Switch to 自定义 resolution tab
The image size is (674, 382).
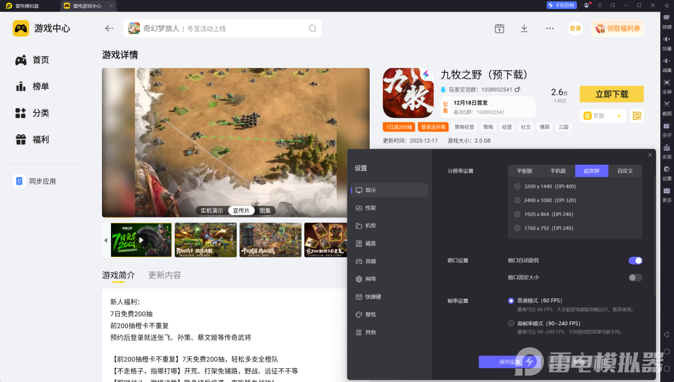point(625,171)
